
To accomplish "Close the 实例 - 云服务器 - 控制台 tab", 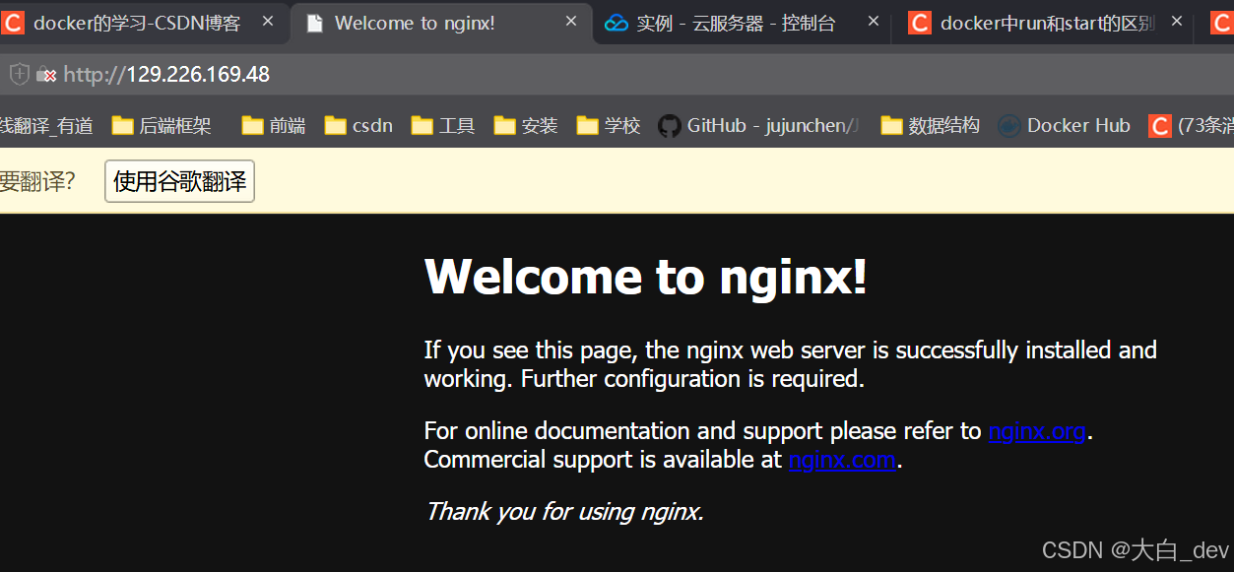I will point(873,21).
